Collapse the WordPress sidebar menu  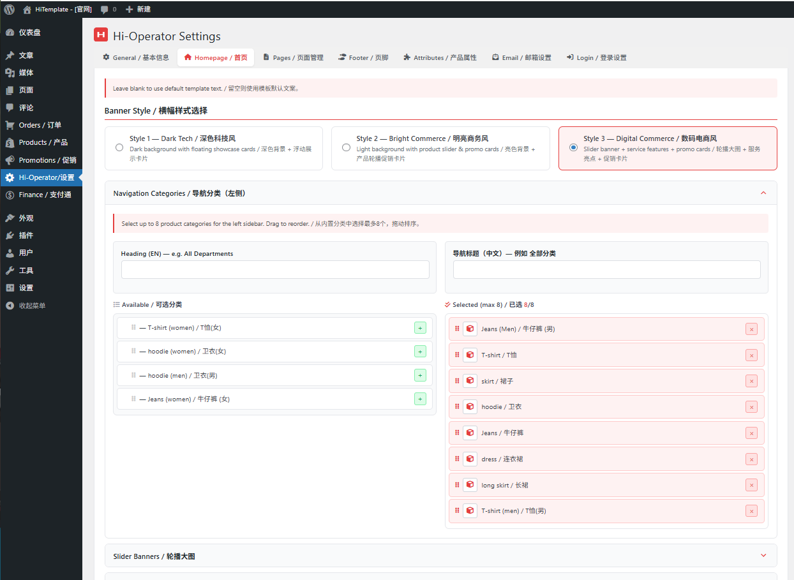pyautogui.click(x=32, y=306)
